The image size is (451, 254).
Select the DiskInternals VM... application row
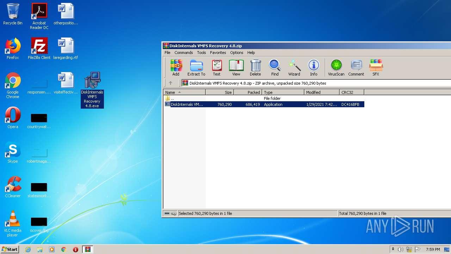tap(264, 104)
